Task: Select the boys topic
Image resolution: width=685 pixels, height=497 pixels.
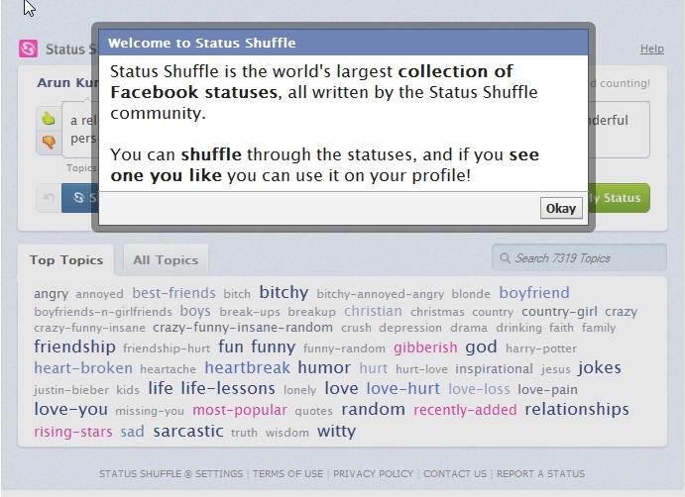Action: pyautogui.click(x=195, y=312)
